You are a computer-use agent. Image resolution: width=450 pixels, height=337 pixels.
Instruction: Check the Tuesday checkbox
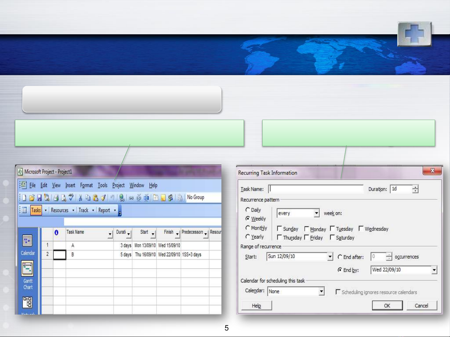coord(333,229)
